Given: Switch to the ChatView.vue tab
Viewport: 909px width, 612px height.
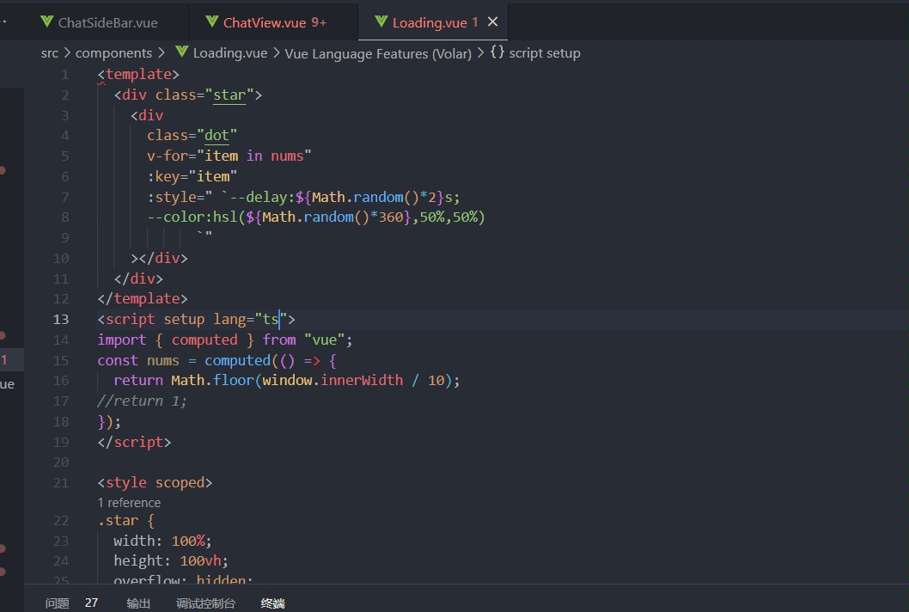Looking at the screenshot, I should coord(265,22).
